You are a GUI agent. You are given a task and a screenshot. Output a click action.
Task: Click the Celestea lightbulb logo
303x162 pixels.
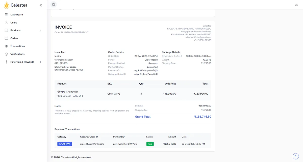[7, 5]
